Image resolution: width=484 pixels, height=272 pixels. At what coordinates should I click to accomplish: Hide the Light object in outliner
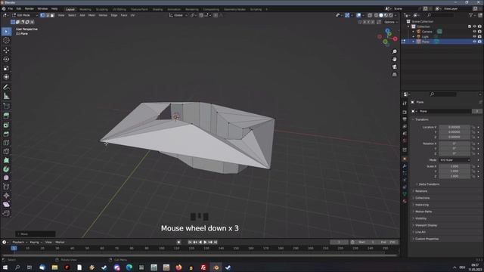point(474,36)
